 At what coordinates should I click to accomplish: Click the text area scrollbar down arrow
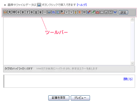(132, 63)
